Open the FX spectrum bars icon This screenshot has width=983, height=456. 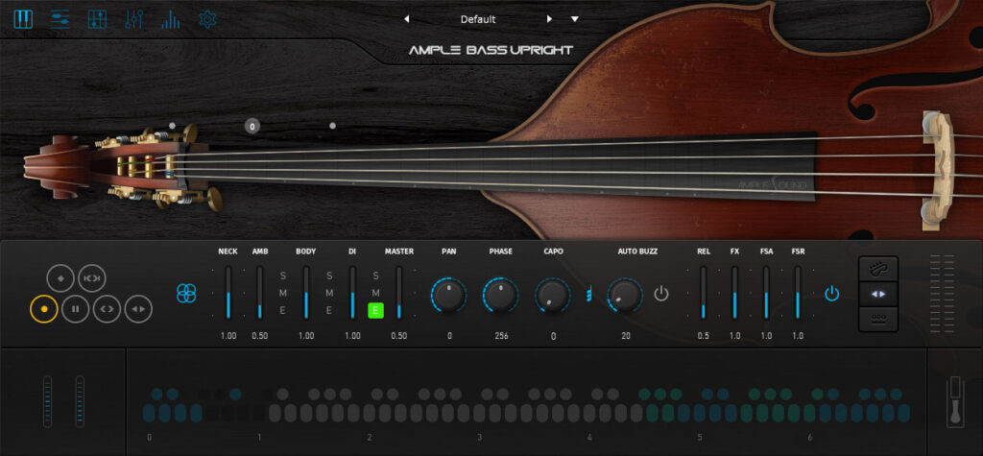coord(171,19)
